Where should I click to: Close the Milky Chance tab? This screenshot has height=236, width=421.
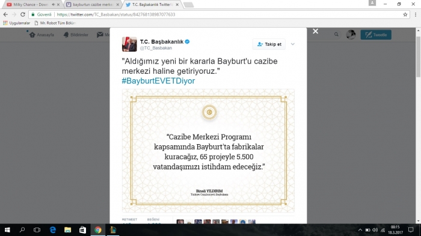58,5
